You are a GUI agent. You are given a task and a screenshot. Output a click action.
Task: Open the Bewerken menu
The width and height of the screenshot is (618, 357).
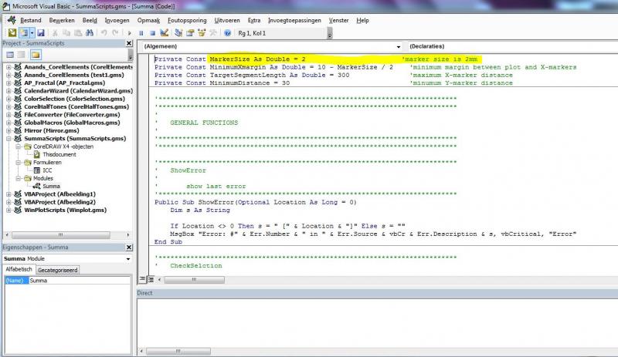[x=62, y=20]
